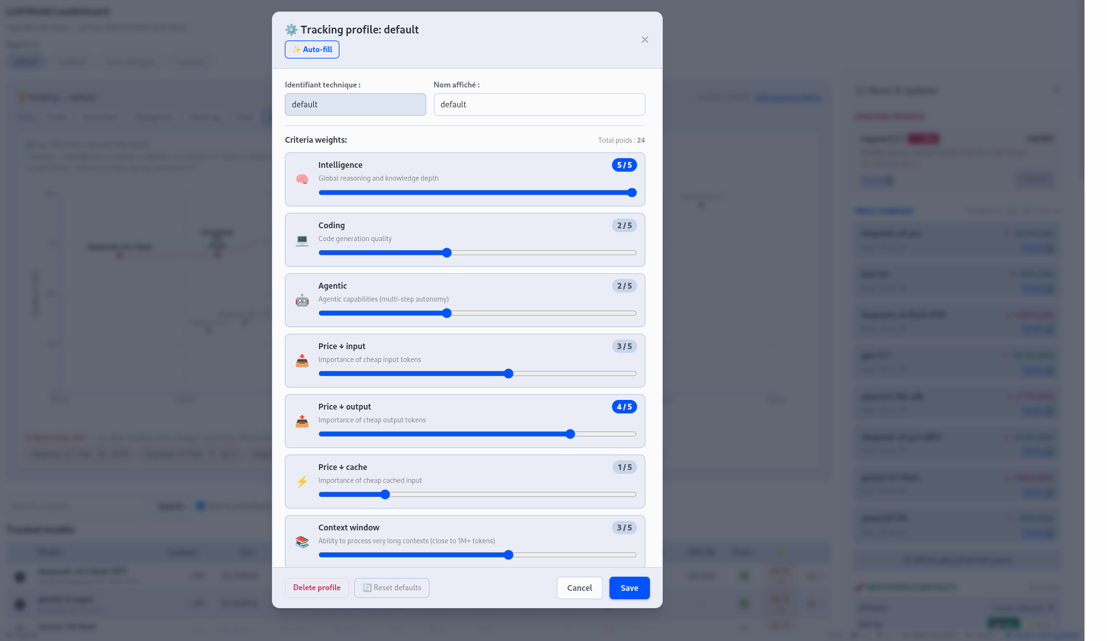Click 'Global reasoning and knowledge depth' description
This screenshot has height=641, width=1107.
pyautogui.click(x=379, y=179)
